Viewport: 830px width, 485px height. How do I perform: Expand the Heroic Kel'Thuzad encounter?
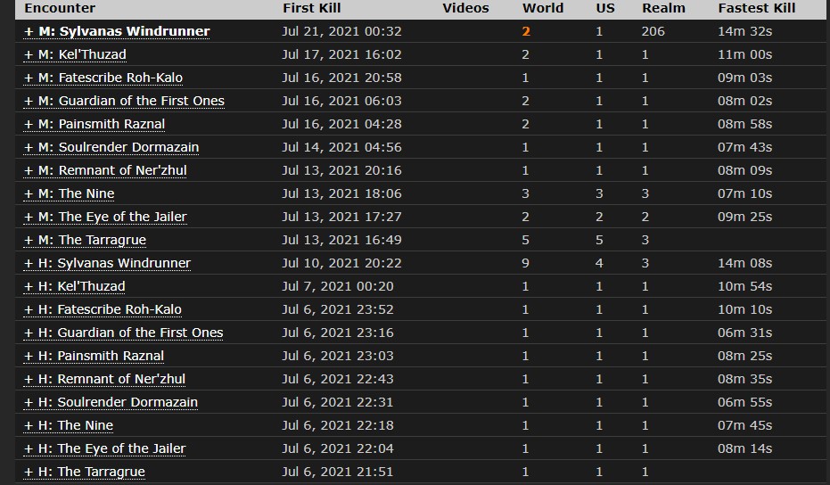tap(74, 286)
